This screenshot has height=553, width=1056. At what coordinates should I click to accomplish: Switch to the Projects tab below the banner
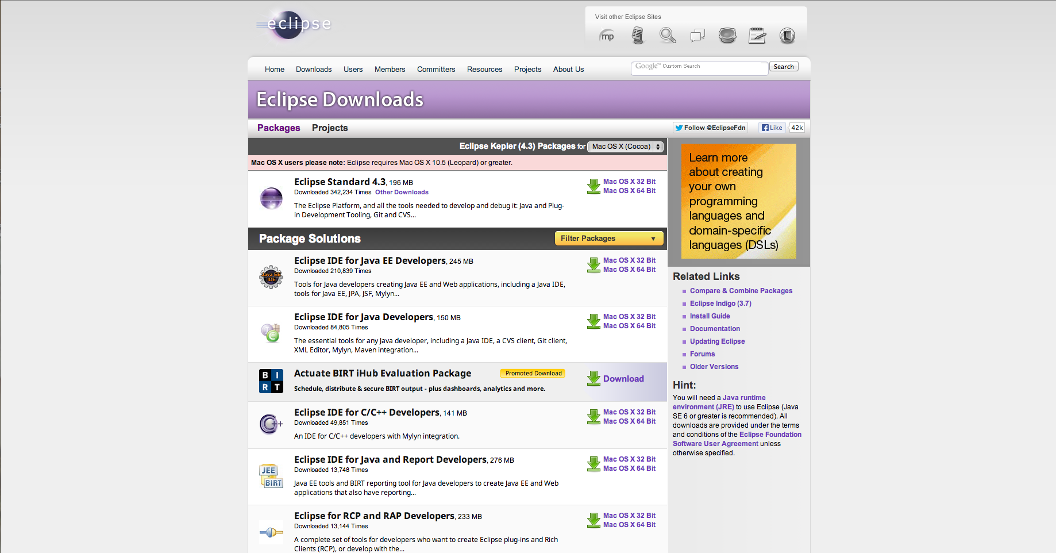pos(330,128)
